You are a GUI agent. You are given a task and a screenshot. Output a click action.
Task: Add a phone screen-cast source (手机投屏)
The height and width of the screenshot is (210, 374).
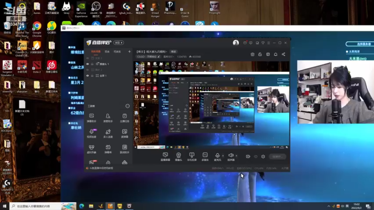coord(192,157)
